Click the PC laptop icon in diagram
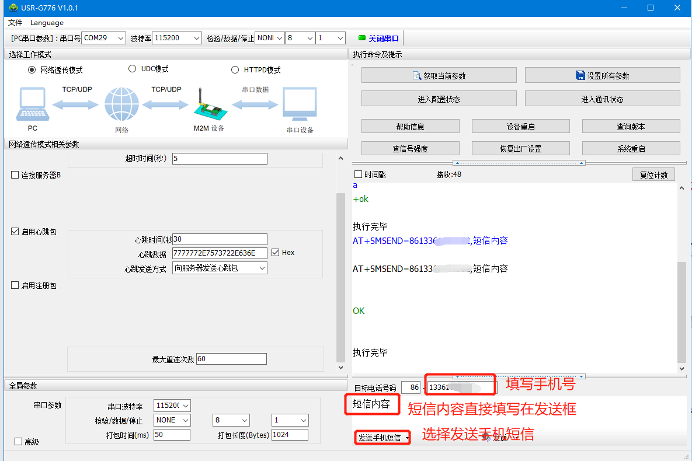The image size is (692, 461). coord(32,104)
